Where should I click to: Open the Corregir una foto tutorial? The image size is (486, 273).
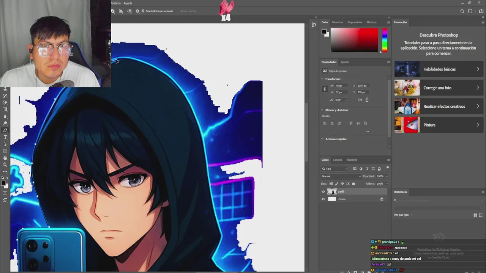[439, 88]
